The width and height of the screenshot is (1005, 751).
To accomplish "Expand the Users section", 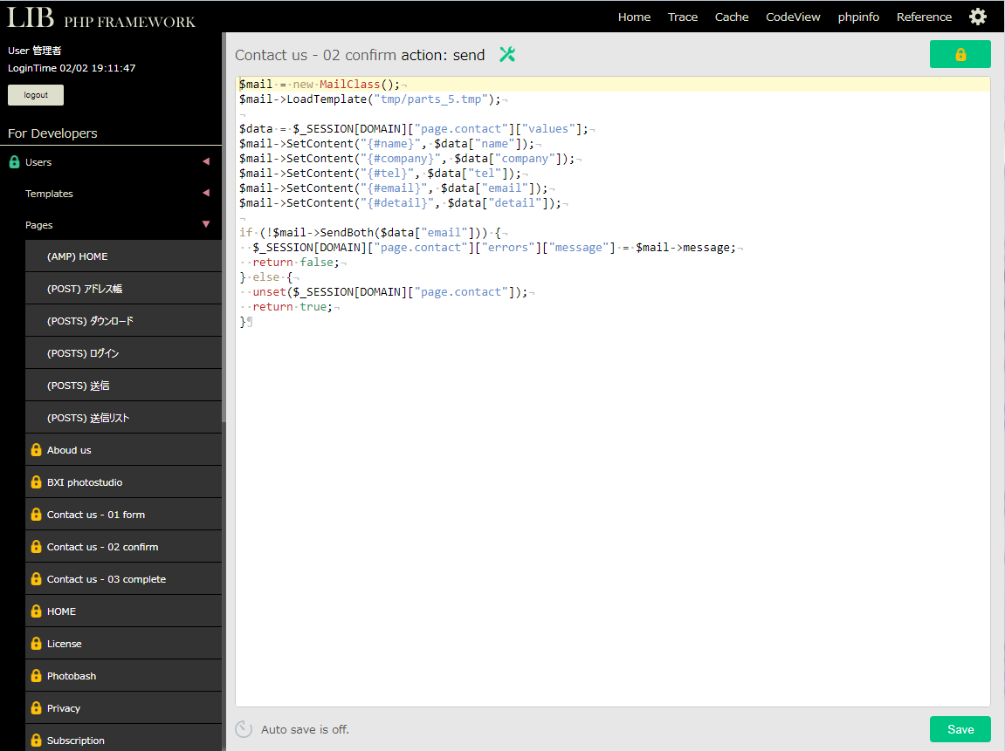I will coord(206,161).
